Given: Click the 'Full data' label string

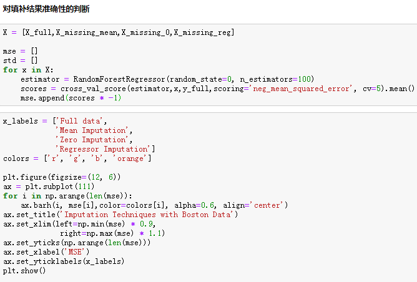Looking at the screenshot, I should [x=82, y=121].
